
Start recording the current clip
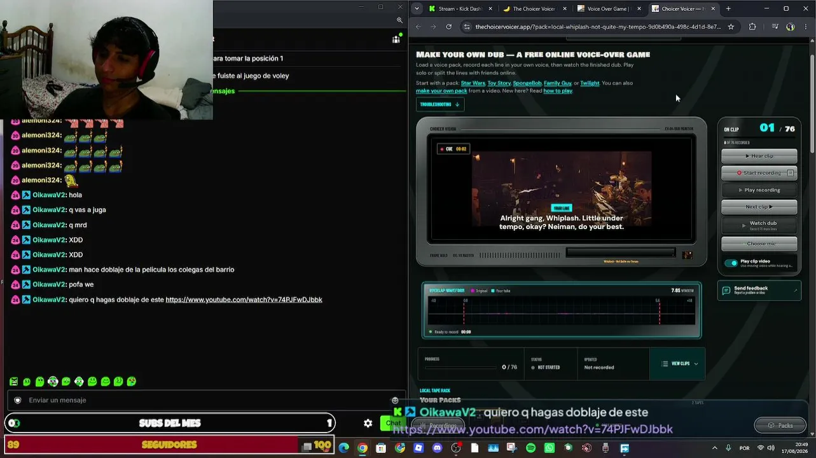(x=759, y=173)
